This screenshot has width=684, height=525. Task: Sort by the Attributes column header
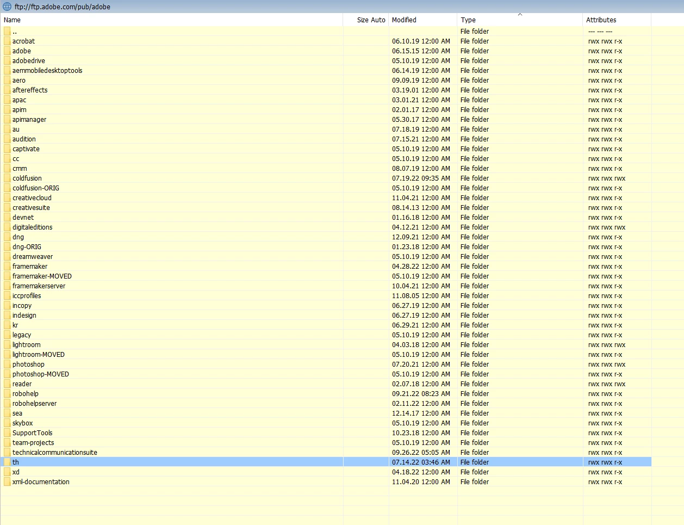[x=617, y=20]
